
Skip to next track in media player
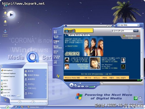(83, 87)
